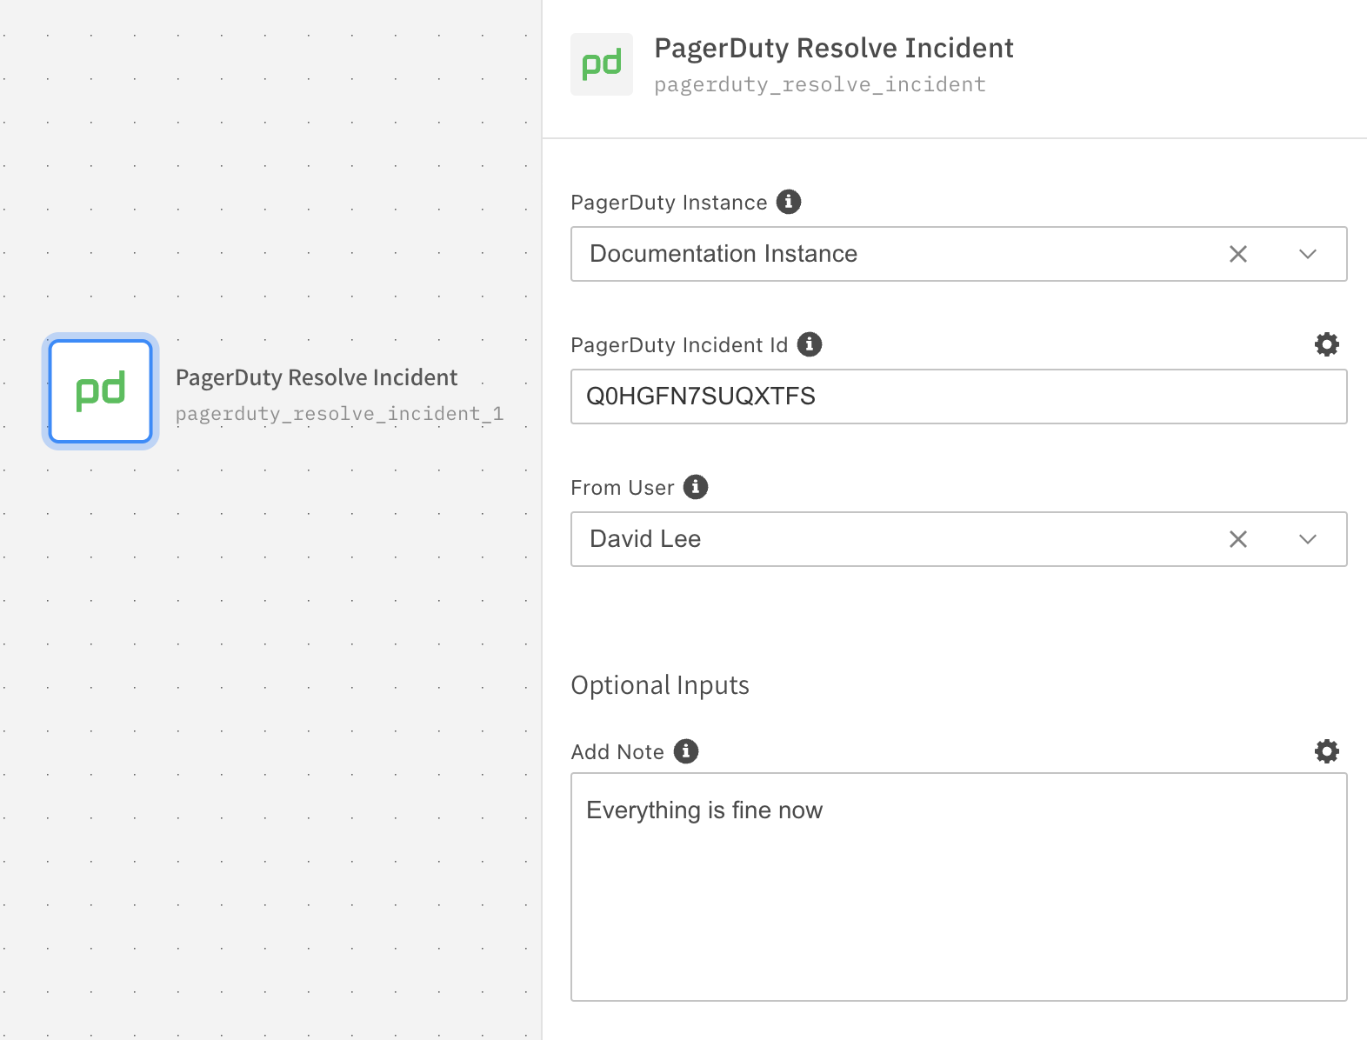Screen dimensions: 1367x1040
Task: Open gear settings for Incident Id field
Action: (1326, 344)
